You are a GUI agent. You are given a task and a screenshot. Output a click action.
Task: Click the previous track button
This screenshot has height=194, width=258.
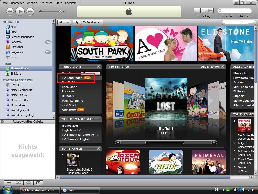(x=10, y=11)
